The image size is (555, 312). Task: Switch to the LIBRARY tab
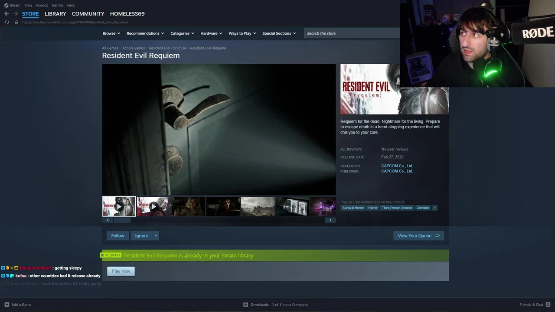(x=55, y=14)
